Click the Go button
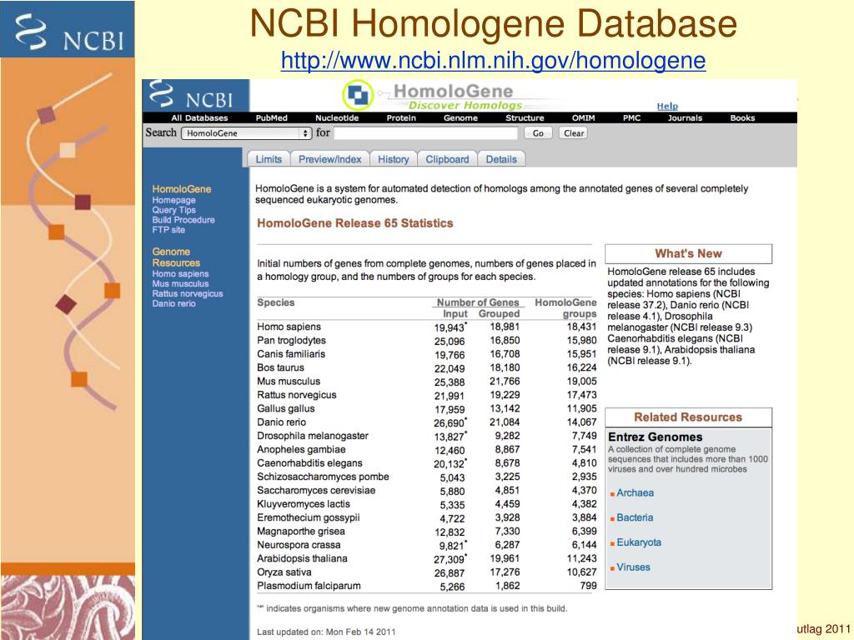Viewport: 854px width, 640px height. point(538,133)
